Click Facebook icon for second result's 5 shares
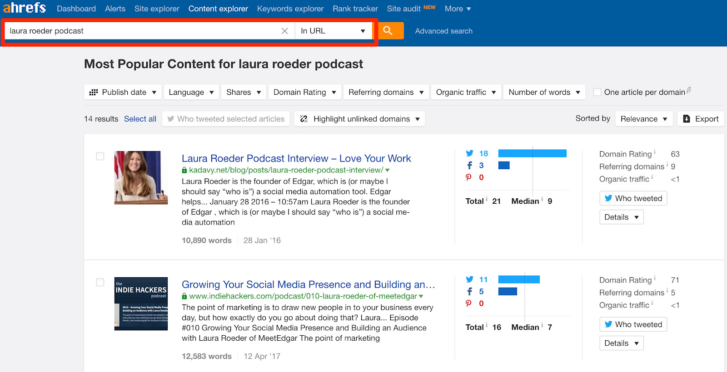This screenshot has height=372, width=727. click(x=469, y=292)
